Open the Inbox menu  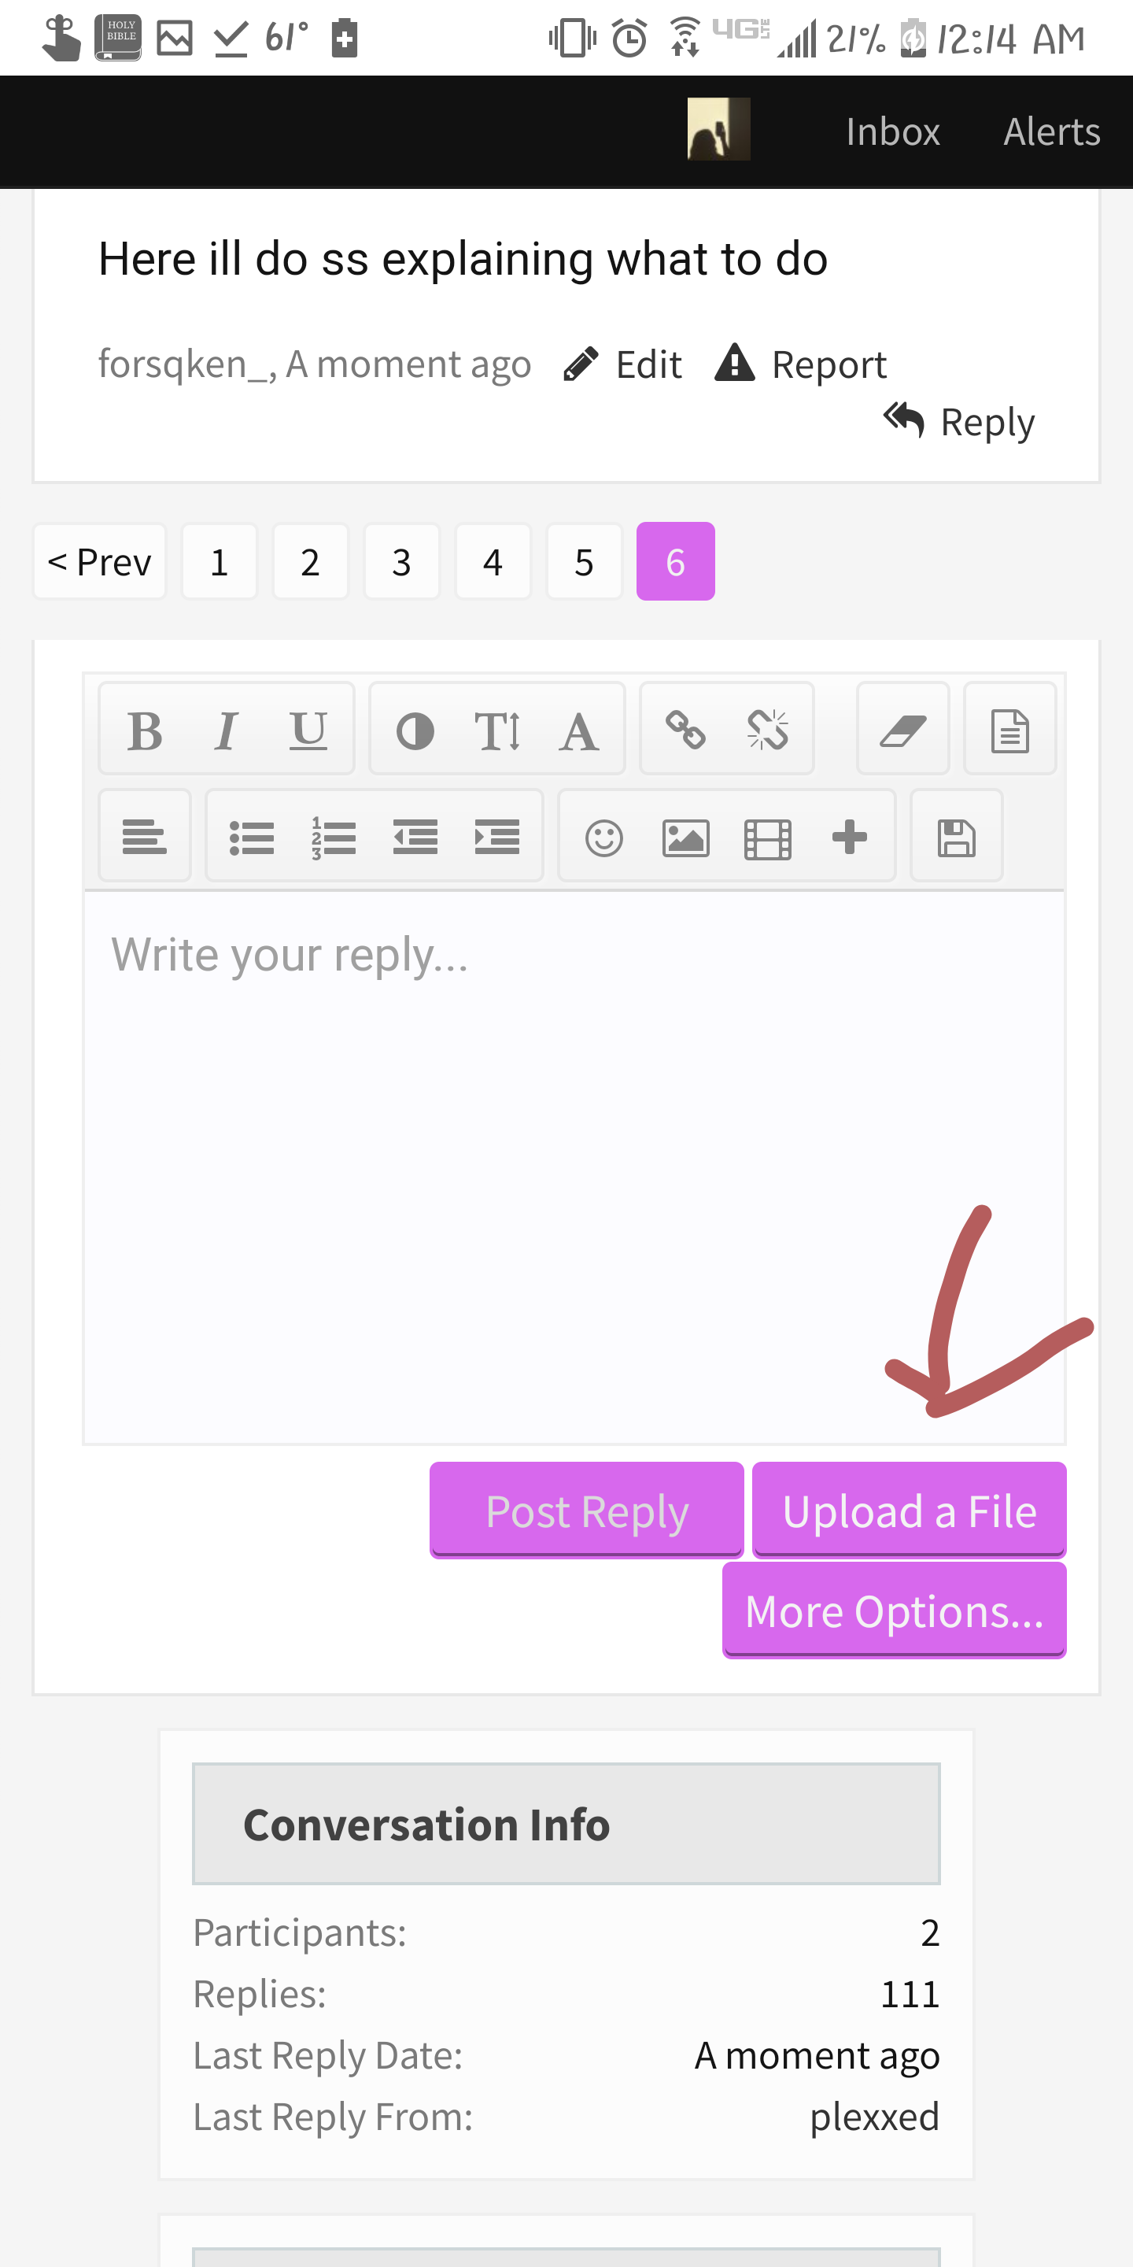point(893,131)
